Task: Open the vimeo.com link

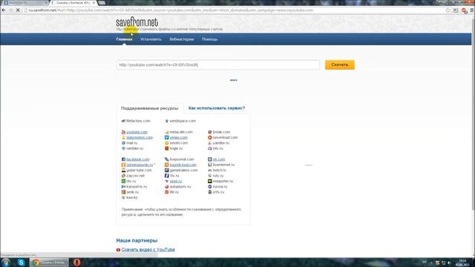Action: (178, 137)
